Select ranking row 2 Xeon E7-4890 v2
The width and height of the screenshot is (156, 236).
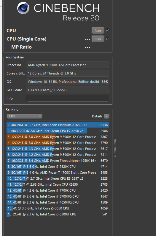[x=58, y=131]
